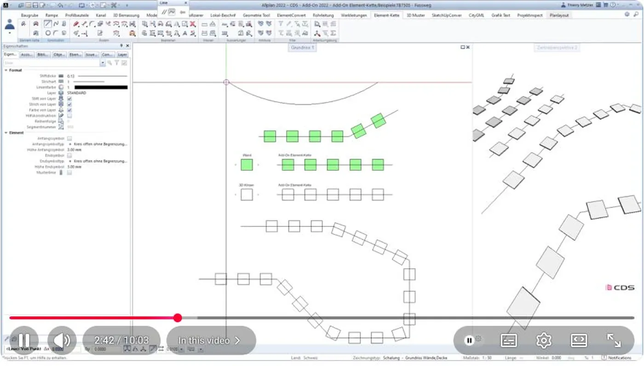Select the Line tool in the ribbon
Viewport: 644px width, 366px height.
(48, 24)
